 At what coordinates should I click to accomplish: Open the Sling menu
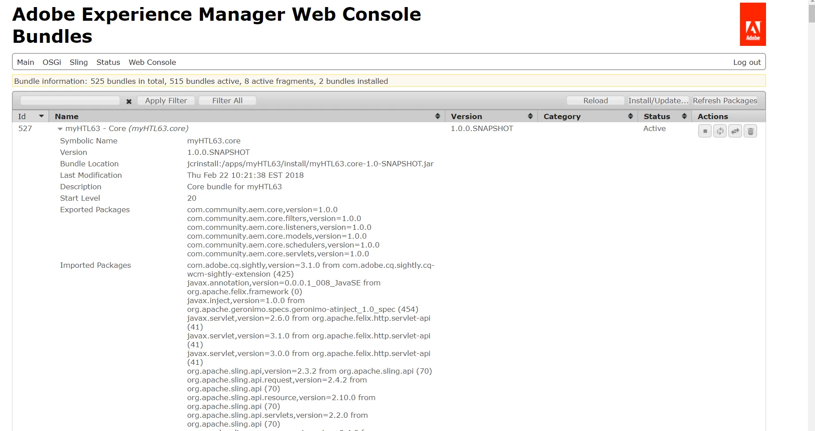(x=79, y=62)
